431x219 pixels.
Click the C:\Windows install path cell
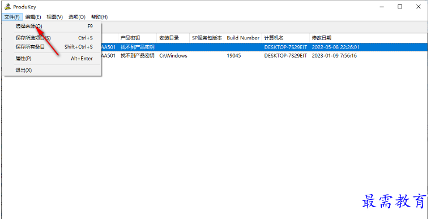[173, 56]
